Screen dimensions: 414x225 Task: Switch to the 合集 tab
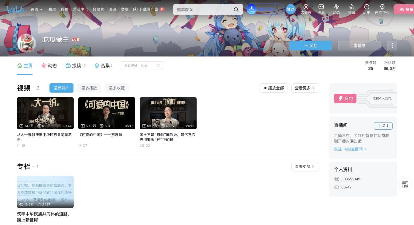click(x=103, y=66)
